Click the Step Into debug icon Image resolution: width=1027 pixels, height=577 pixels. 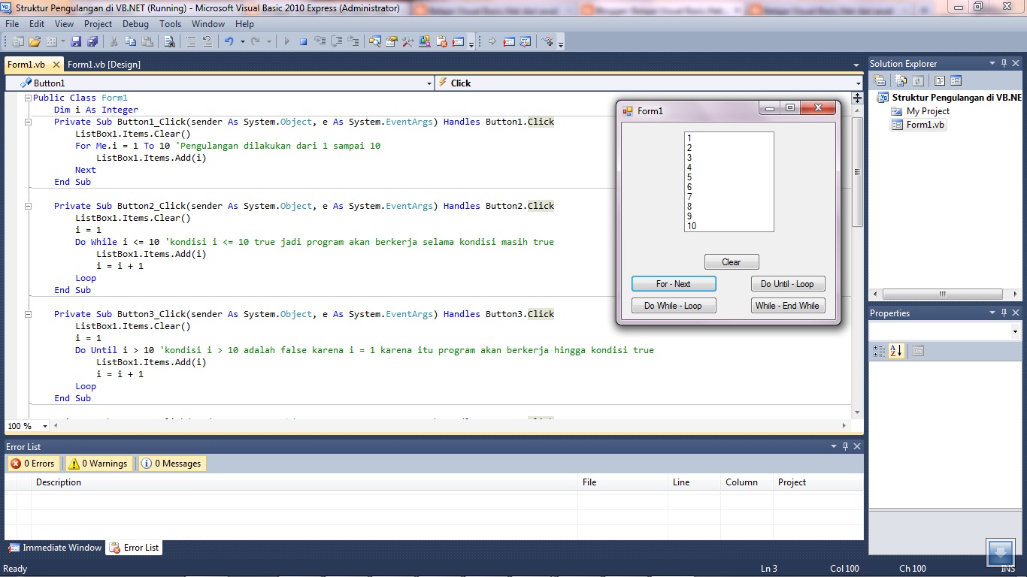point(320,41)
